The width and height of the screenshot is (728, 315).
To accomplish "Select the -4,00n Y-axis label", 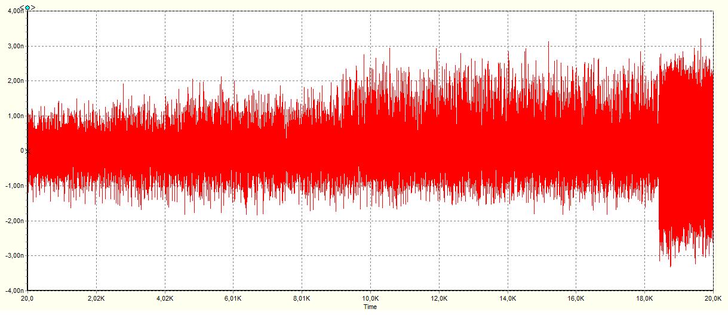I will point(13,291).
